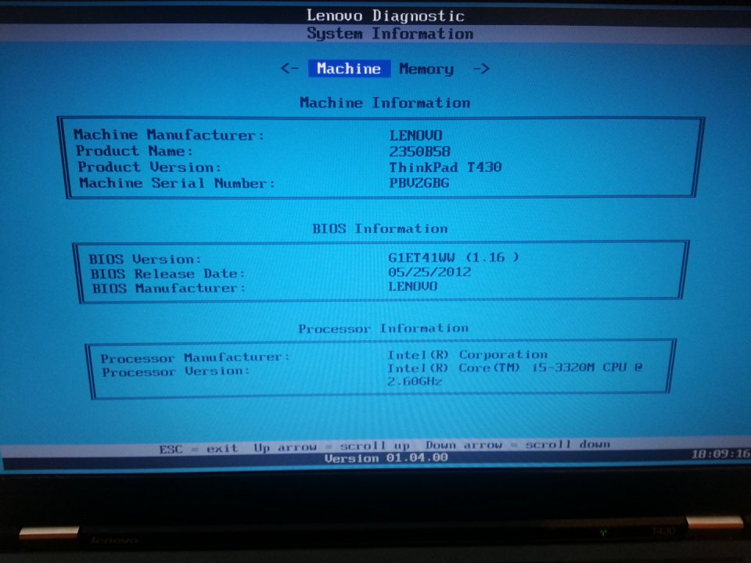Image resolution: width=751 pixels, height=563 pixels.
Task: Click the Lenovo Diagnostic title text
Action: coord(386,16)
